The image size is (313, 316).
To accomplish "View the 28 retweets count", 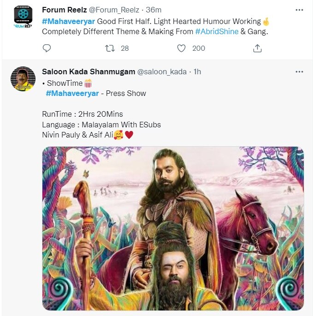I will pyautogui.click(x=124, y=48).
